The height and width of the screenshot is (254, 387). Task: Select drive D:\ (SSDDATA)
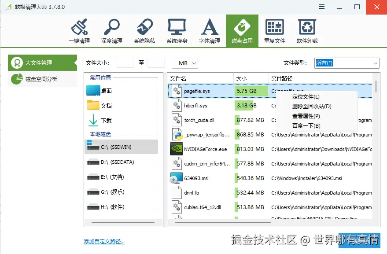(121, 162)
